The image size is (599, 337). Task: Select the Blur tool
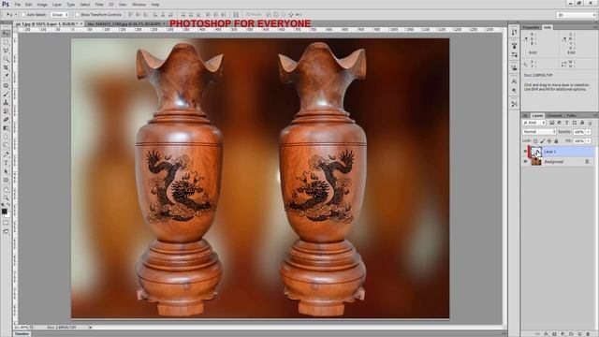(x=6, y=137)
